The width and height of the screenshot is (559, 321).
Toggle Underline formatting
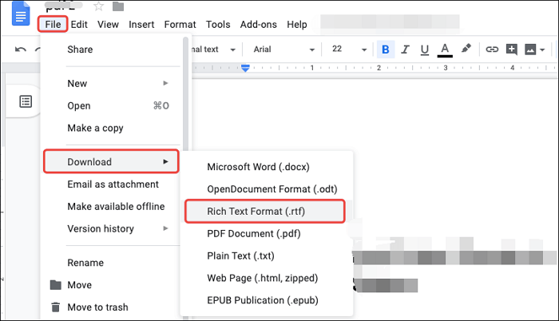click(424, 50)
